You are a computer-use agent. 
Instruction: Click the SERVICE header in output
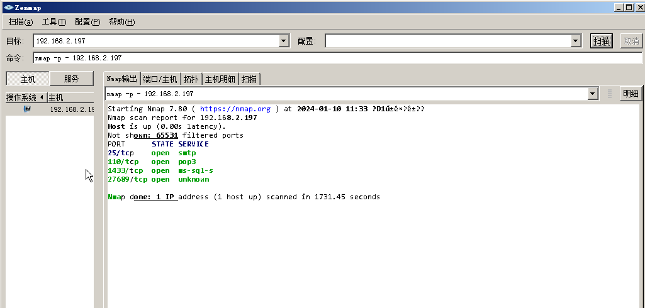[x=193, y=144]
